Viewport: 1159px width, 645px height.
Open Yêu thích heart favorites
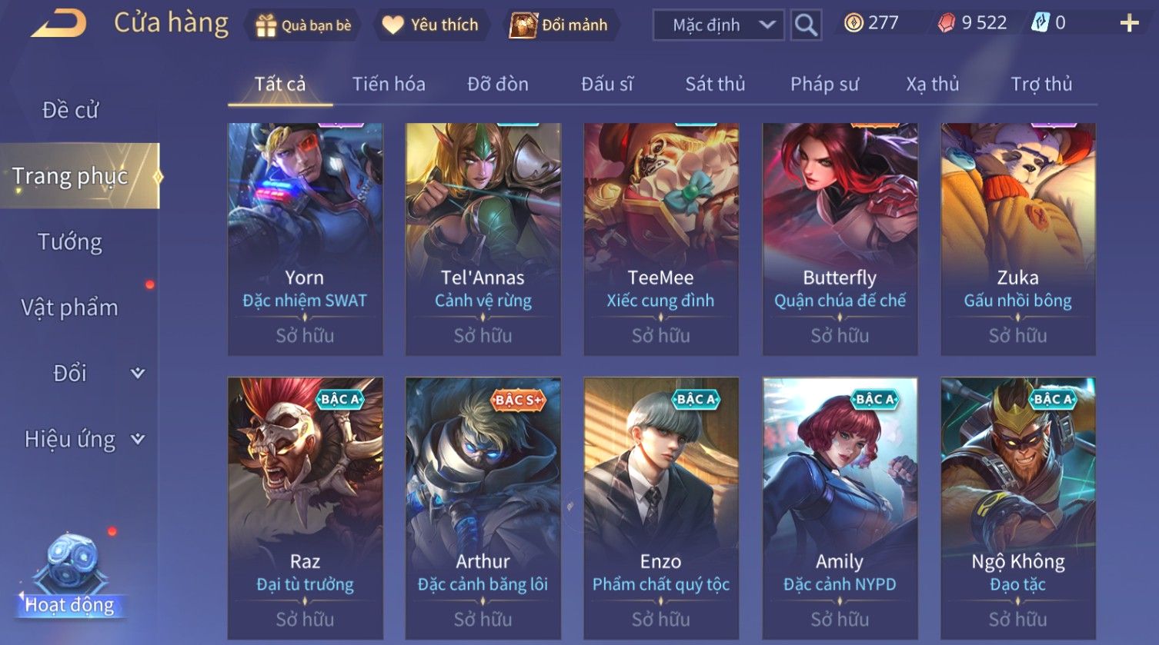(392, 25)
